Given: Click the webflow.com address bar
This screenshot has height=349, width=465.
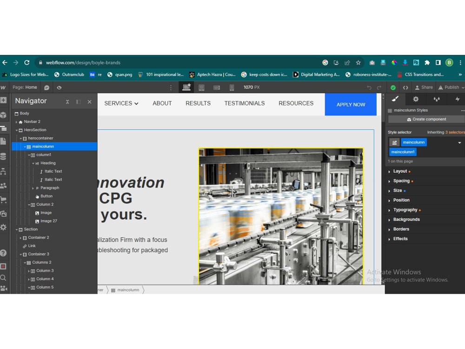Looking at the screenshot, I should (178, 63).
